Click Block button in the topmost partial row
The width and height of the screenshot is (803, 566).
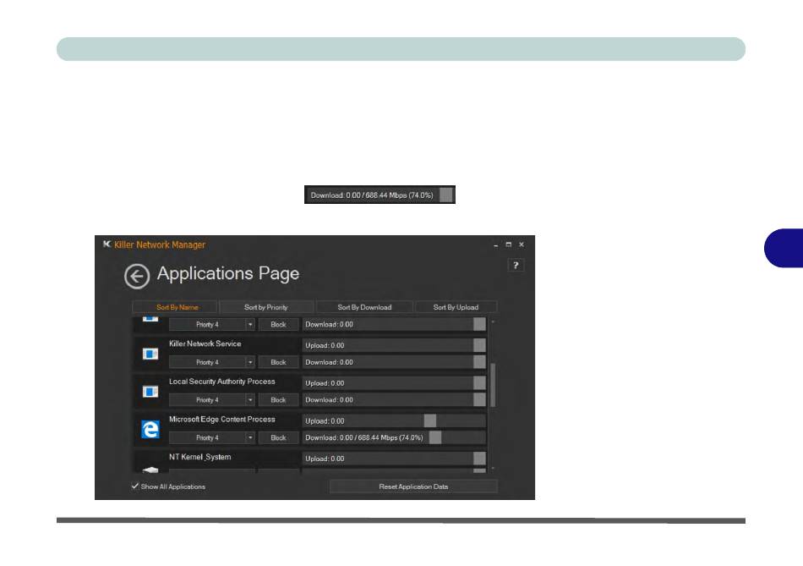(278, 325)
